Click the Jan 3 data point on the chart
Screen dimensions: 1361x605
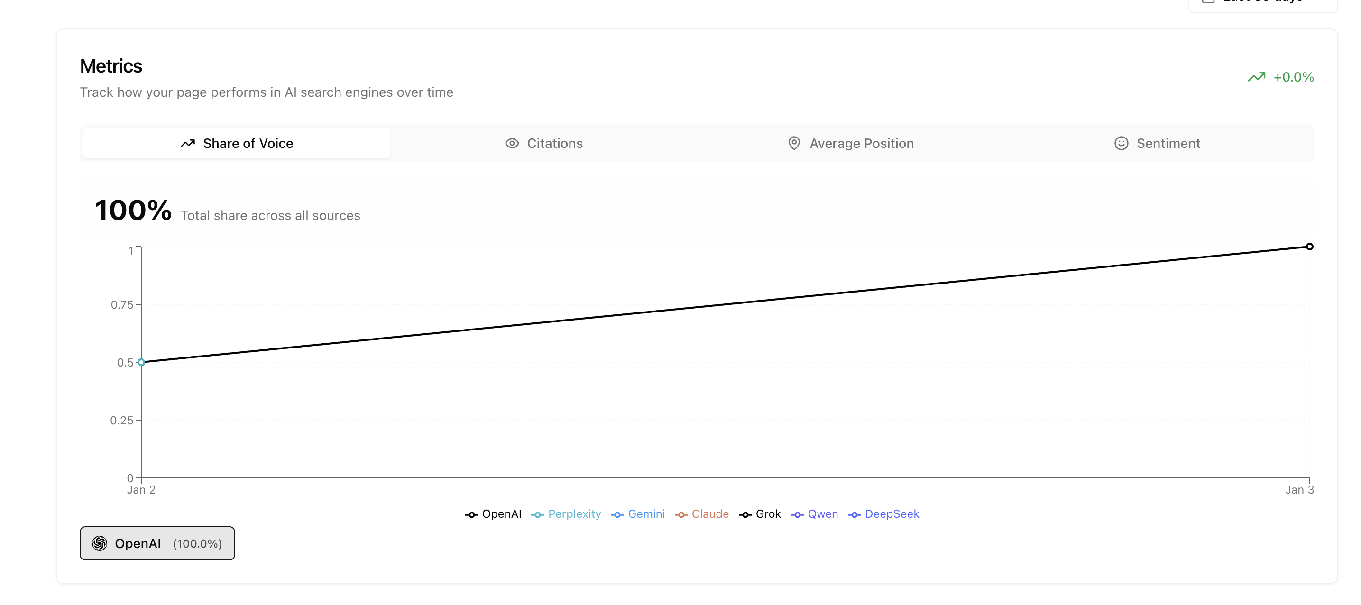pos(1311,246)
